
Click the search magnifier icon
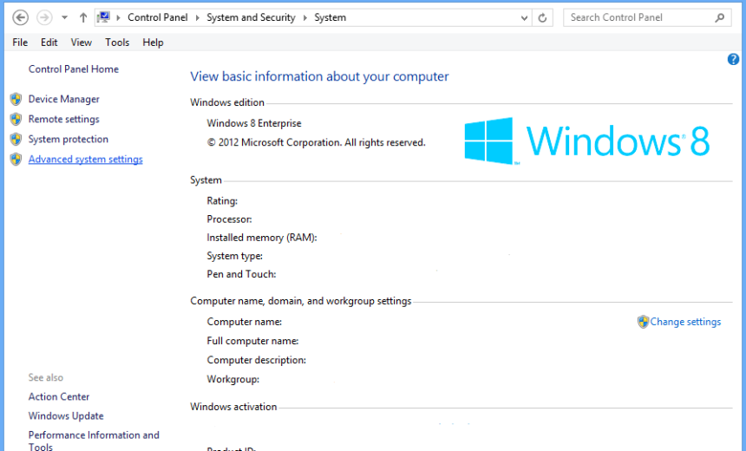tap(720, 17)
